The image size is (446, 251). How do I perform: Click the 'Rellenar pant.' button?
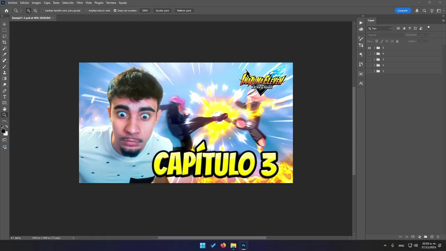(184, 11)
